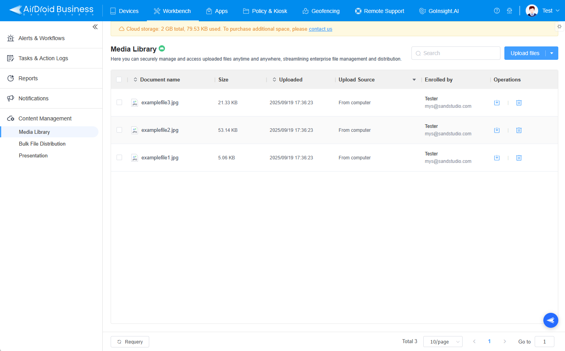This screenshot has height=351, width=565.
Task: Select the checkbox for examplefile2.jpg
Action: coord(119,130)
